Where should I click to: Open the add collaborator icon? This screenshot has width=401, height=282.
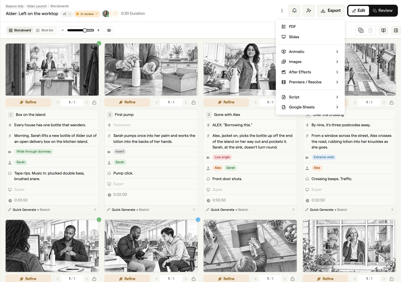click(309, 11)
